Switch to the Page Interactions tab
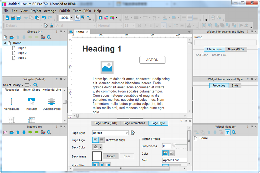Image resolution: width=260 pixels, height=173 pixels. [134, 123]
